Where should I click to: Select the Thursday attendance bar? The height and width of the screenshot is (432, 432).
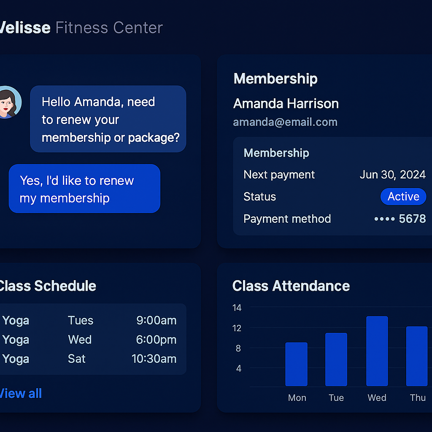[417, 356]
